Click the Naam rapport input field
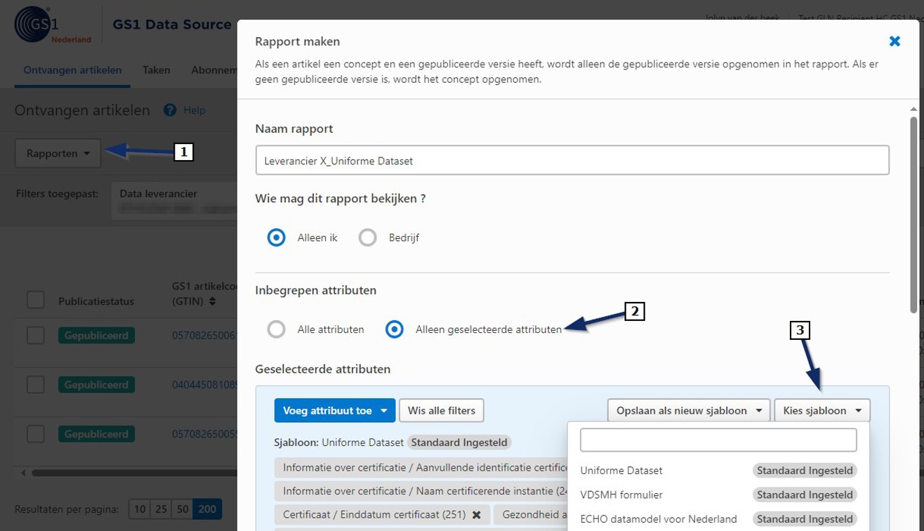The image size is (924, 531). [x=572, y=161]
